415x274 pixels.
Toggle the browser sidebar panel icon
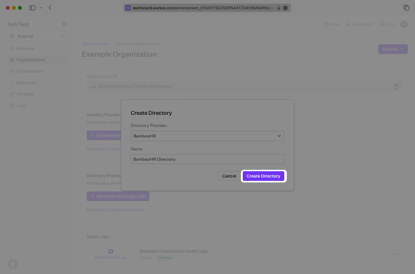[33, 8]
